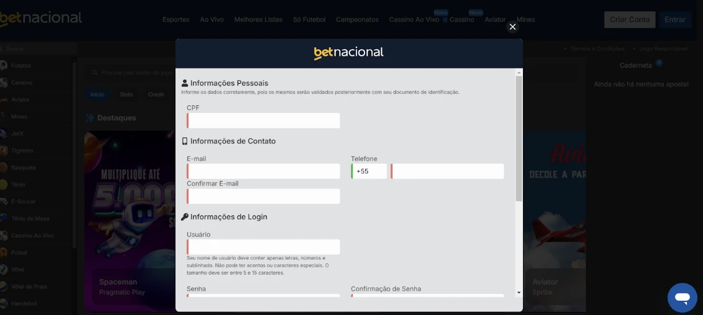Close the registration modal with the X
703x315 pixels.
512,27
